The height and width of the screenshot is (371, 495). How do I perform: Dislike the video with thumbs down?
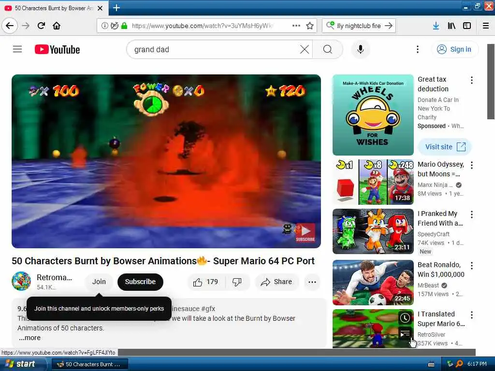(x=237, y=282)
